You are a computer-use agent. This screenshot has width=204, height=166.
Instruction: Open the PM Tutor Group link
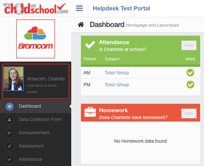point(117,85)
